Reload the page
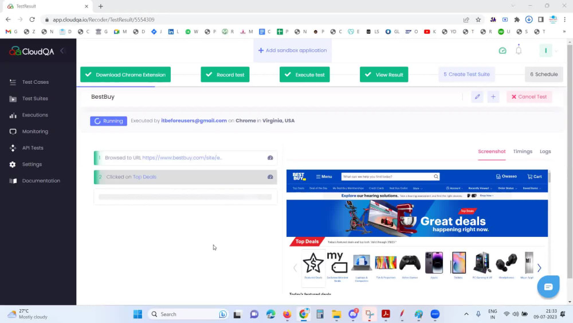The height and width of the screenshot is (323, 573). click(32, 20)
